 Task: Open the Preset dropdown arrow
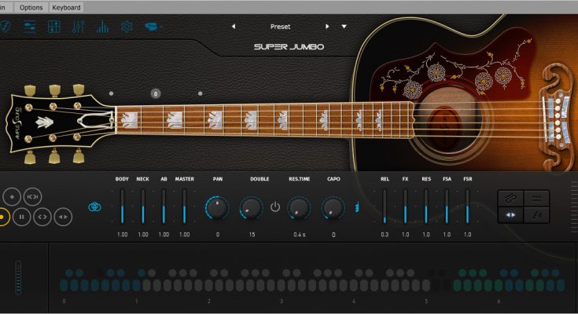point(344,27)
